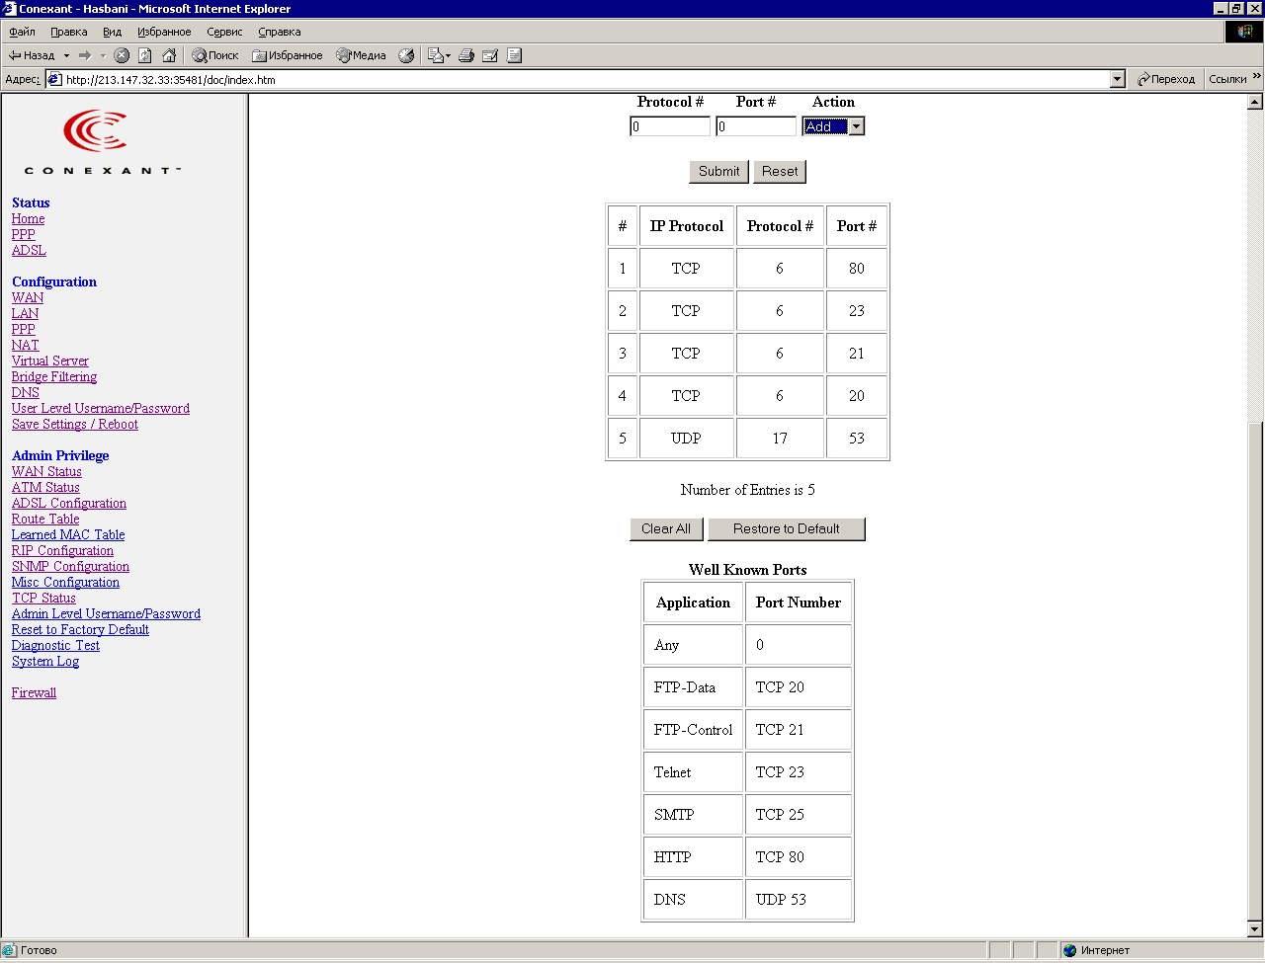
Task: Open the Diagnostic Test link
Action: pyautogui.click(x=55, y=645)
